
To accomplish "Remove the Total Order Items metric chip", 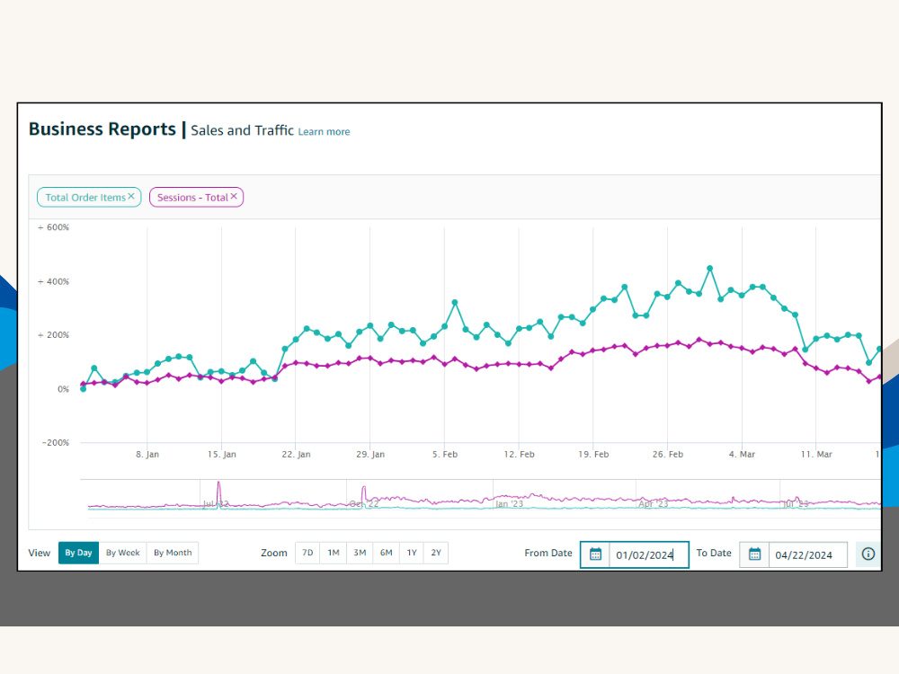I will pos(131,196).
